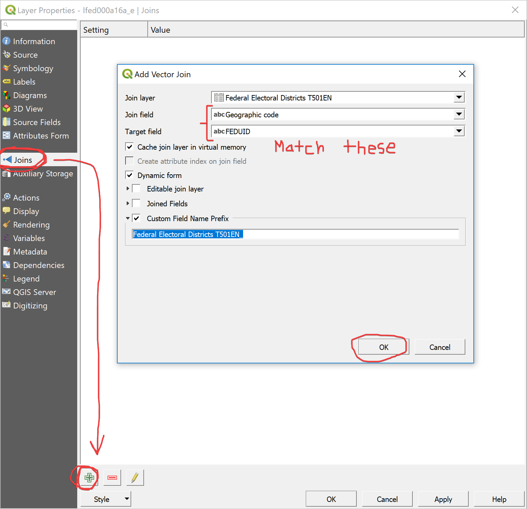The height and width of the screenshot is (509, 527).
Task: Close the Add Vector Join dialog
Action: tap(462, 74)
